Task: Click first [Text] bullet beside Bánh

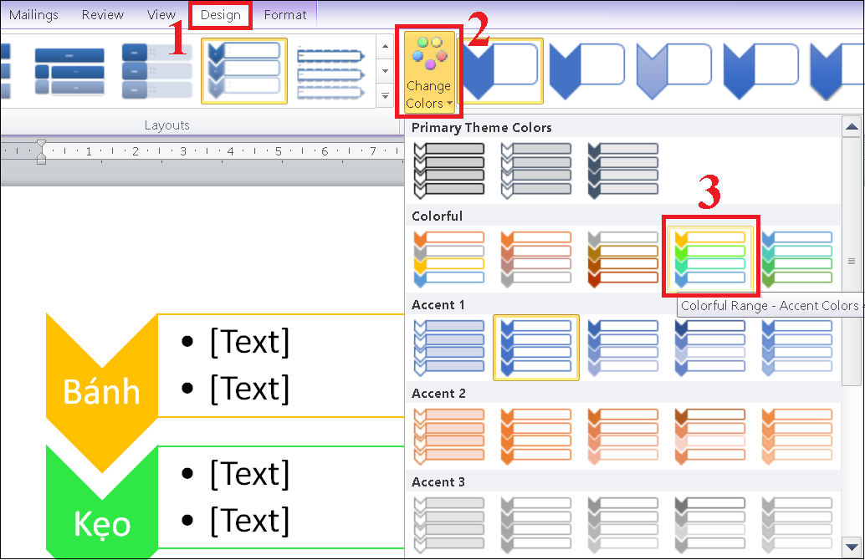Action: (x=249, y=342)
